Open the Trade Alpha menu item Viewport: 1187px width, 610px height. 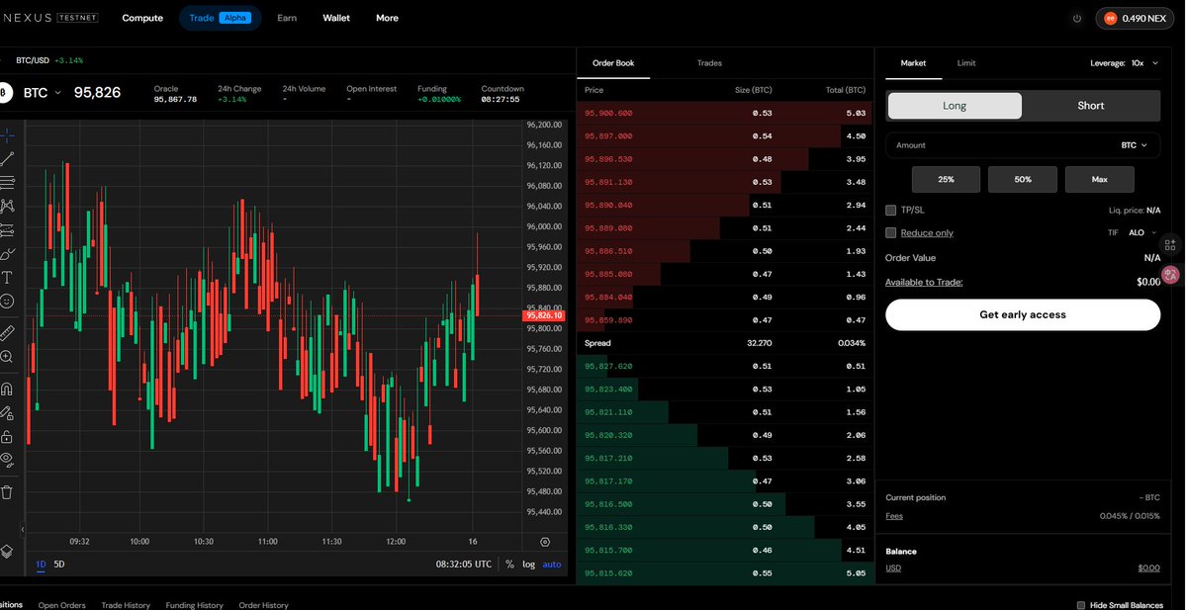point(220,18)
